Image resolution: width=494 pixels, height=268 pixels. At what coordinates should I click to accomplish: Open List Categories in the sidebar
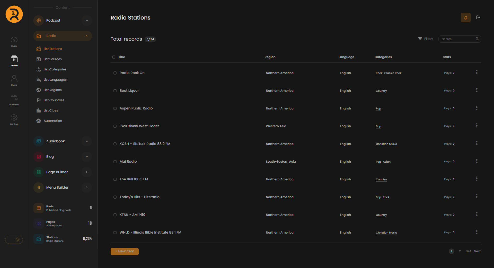[x=55, y=69]
